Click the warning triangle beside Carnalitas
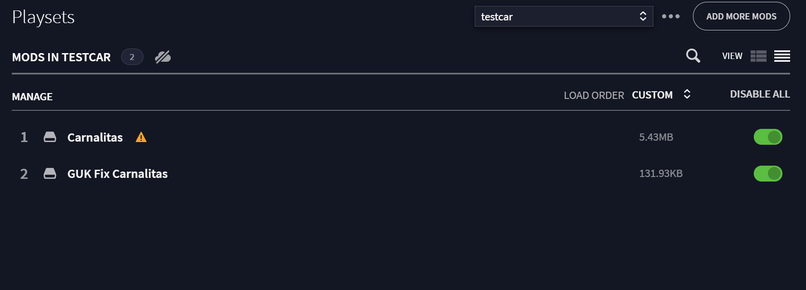Screen dimensions: 806x290 pos(141,137)
